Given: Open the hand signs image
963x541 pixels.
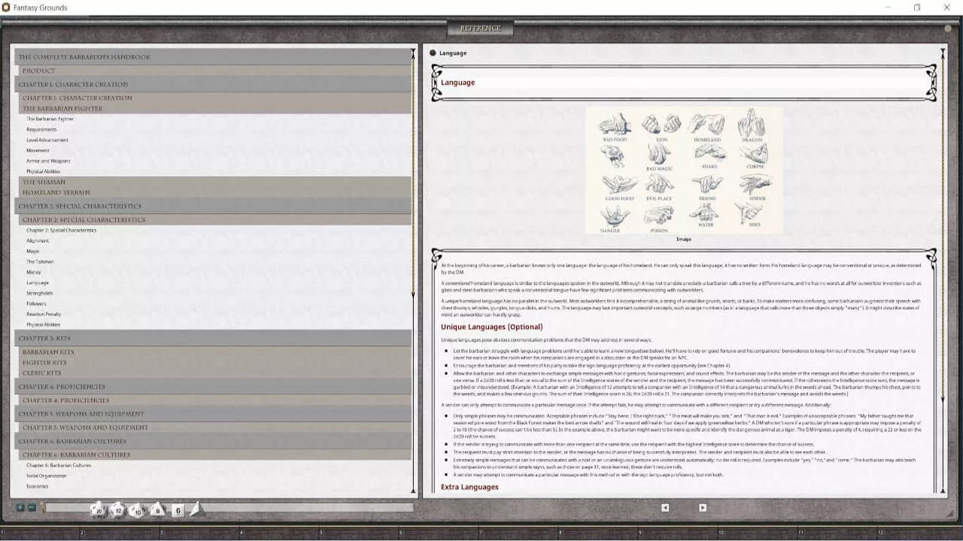Looking at the screenshot, I should point(684,171).
